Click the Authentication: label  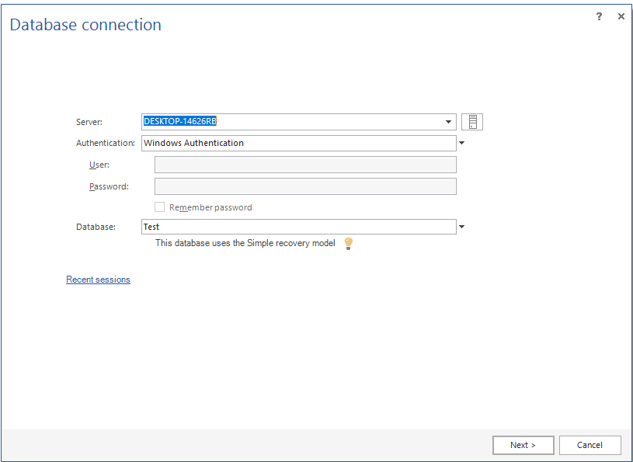pyautogui.click(x=106, y=143)
